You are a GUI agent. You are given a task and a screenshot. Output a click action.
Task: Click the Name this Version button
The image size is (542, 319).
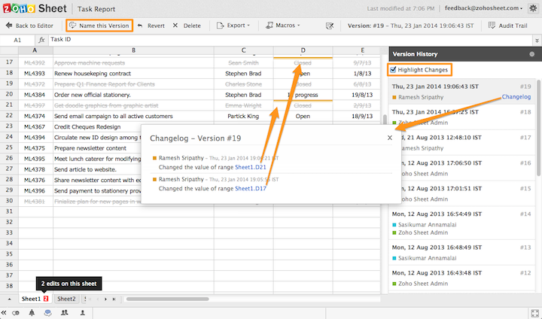[x=99, y=26]
